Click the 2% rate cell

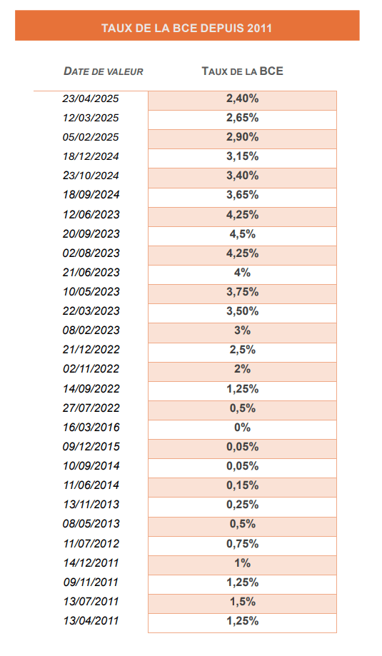pos(242,371)
